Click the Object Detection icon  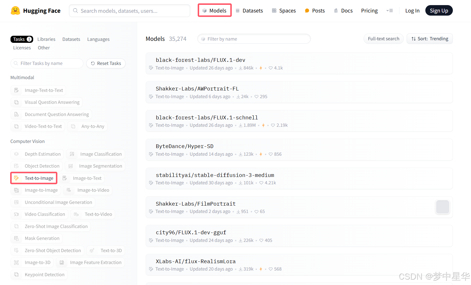click(16, 166)
